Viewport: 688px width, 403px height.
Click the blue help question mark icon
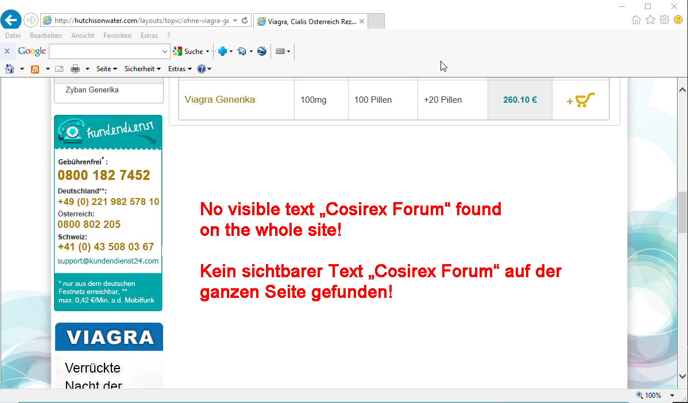202,69
